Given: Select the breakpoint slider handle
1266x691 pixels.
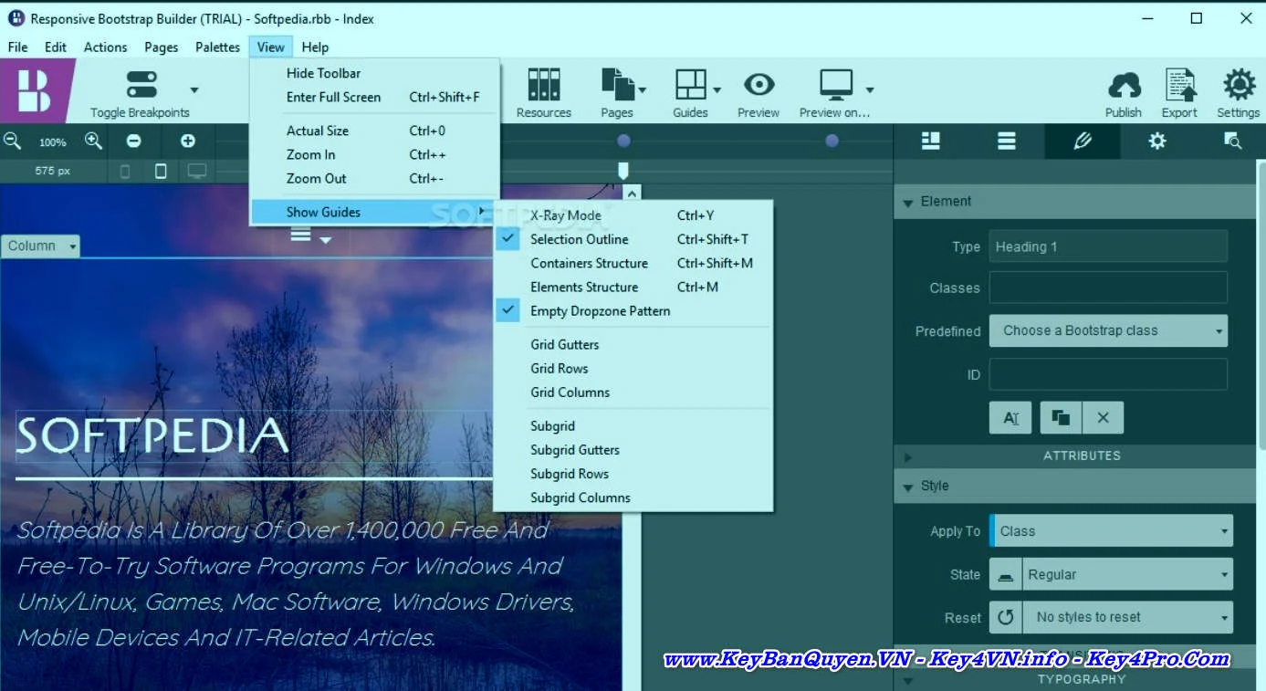Looking at the screenshot, I should click(x=623, y=170).
